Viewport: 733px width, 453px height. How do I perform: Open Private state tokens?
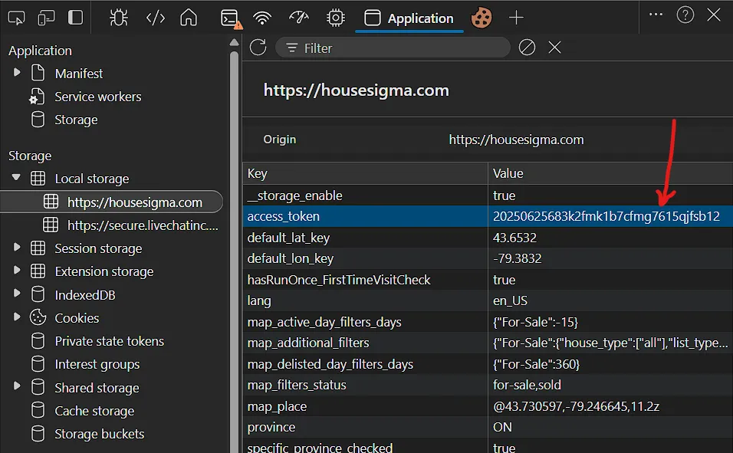tap(109, 341)
